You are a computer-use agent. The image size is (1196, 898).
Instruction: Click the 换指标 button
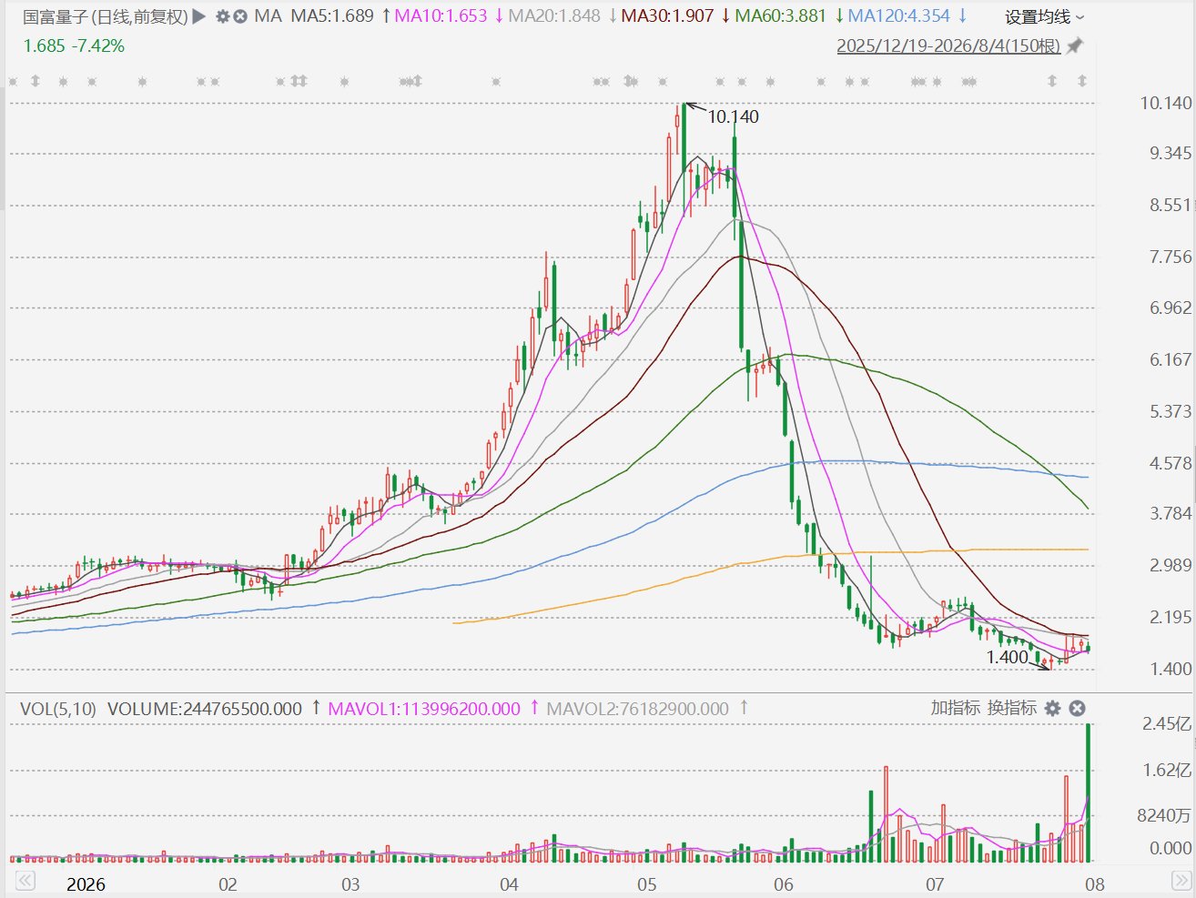1012,708
